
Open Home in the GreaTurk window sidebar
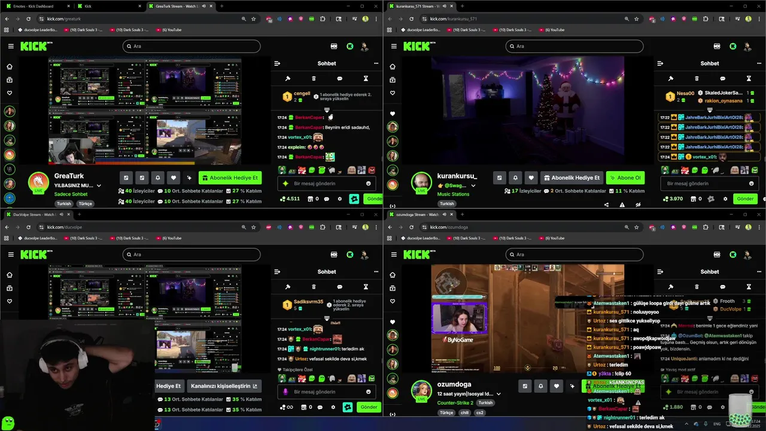click(9, 66)
